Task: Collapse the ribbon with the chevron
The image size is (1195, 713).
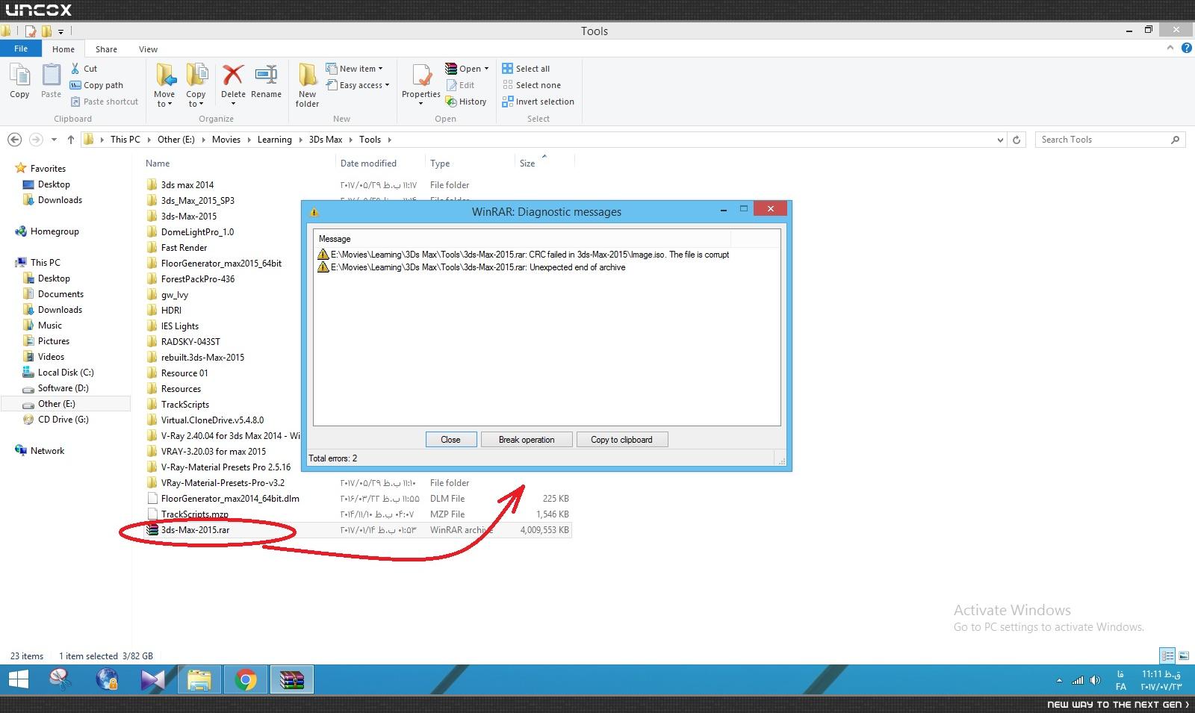Action: point(1170,49)
